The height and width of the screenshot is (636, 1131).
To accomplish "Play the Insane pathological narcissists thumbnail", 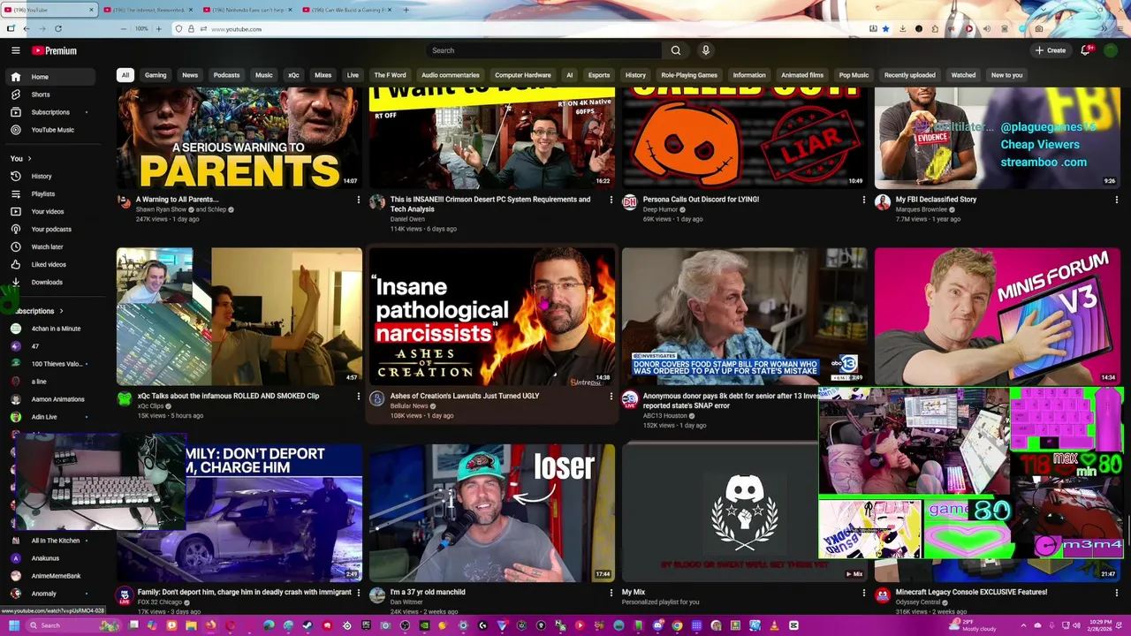I will pos(492,316).
